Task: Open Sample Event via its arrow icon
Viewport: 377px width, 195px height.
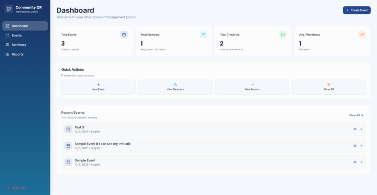Action: (361, 162)
